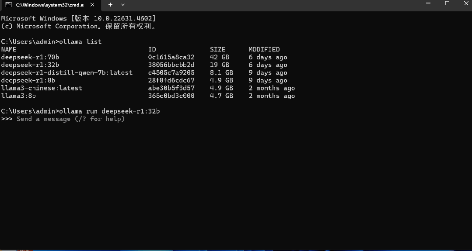The width and height of the screenshot is (472, 251).
Task: Maximize the terminal window
Action: tap(448, 3)
